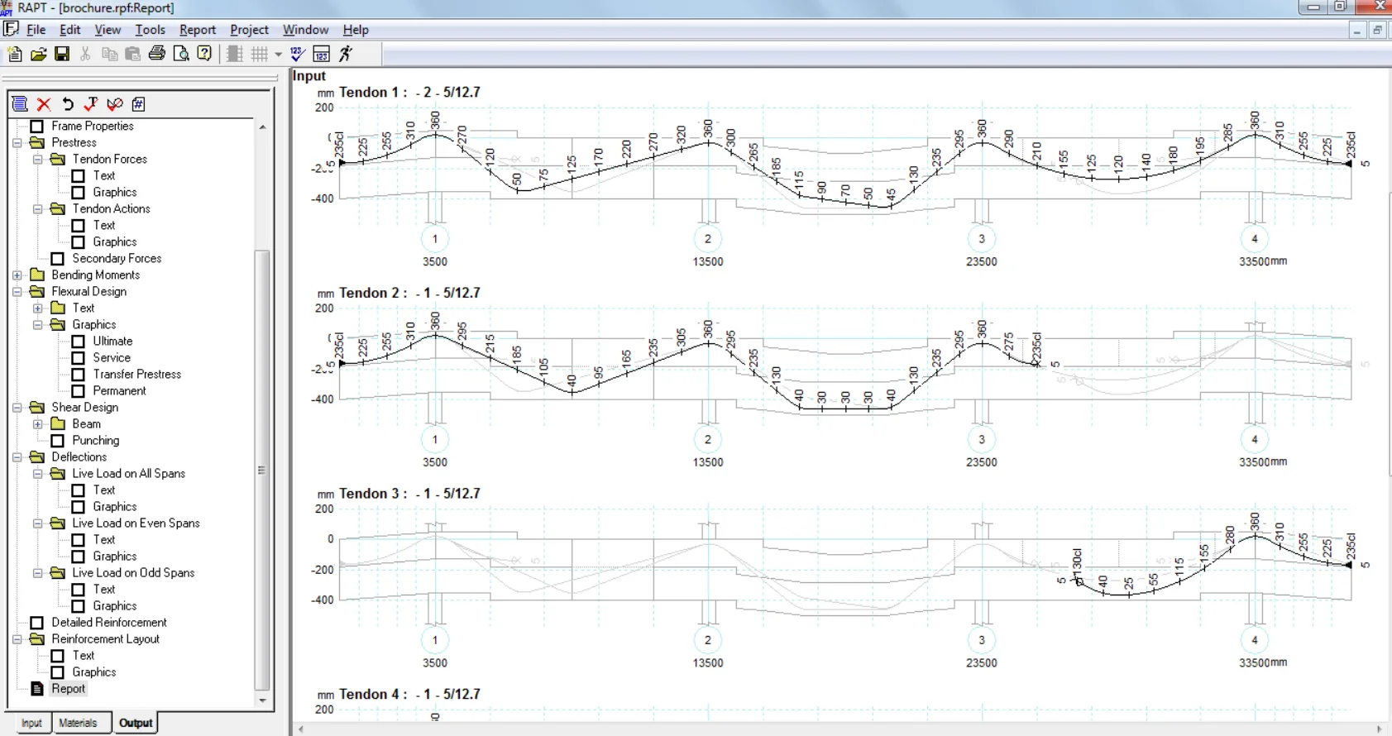1392x736 pixels.
Task: Collapse the Deflections tree node
Action: tap(17, 457)
